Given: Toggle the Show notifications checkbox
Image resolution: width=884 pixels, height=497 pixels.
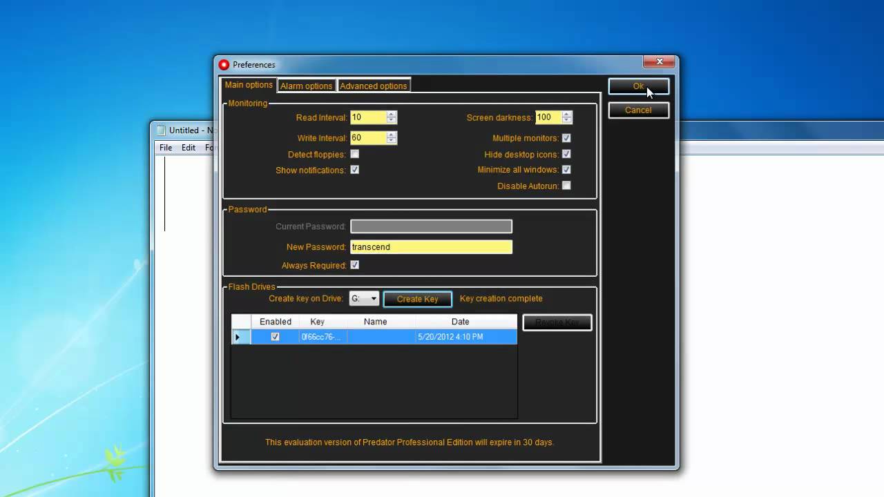Looking at the screenshot, I should (x=354, y=170).
